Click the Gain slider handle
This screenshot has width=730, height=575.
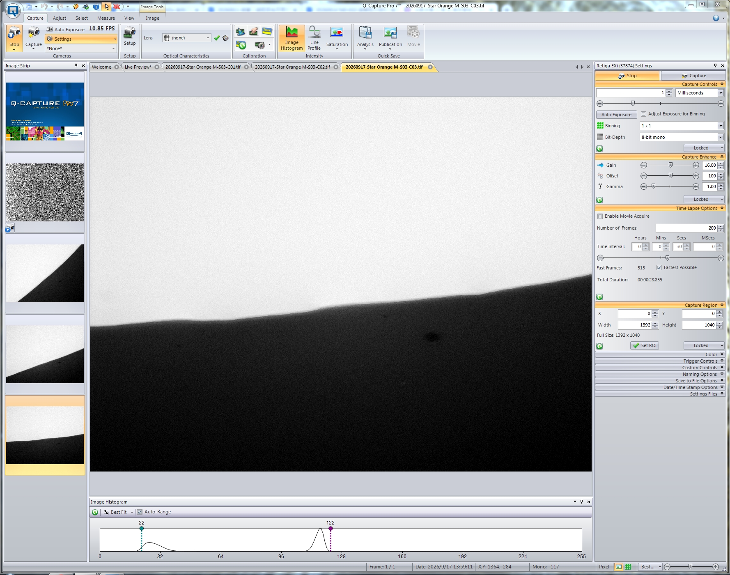pos(670,165)
